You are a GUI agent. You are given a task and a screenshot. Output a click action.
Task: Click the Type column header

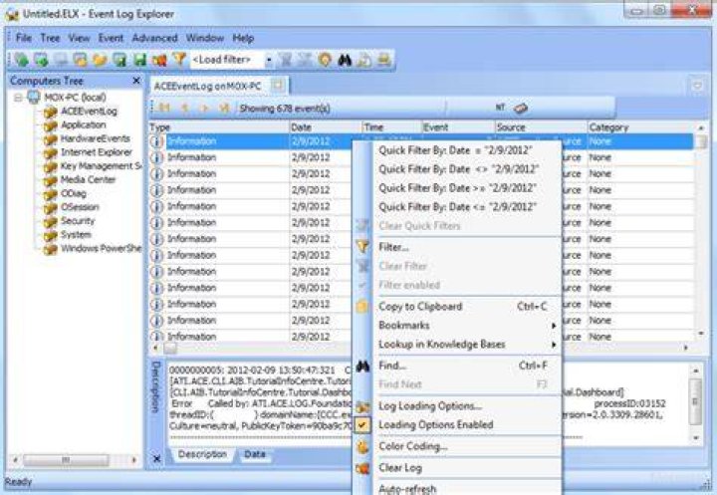pos(219,127)
